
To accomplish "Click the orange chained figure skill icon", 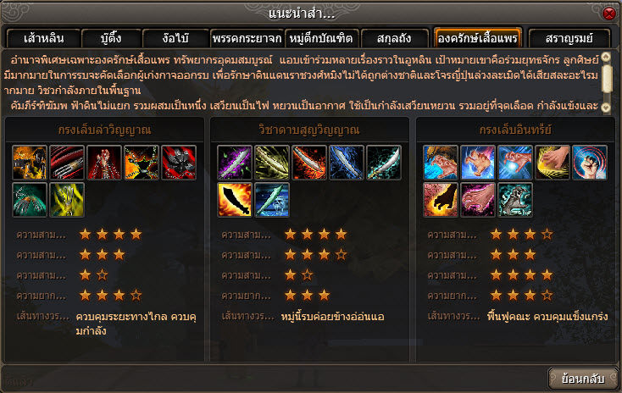I will [142, 162].
